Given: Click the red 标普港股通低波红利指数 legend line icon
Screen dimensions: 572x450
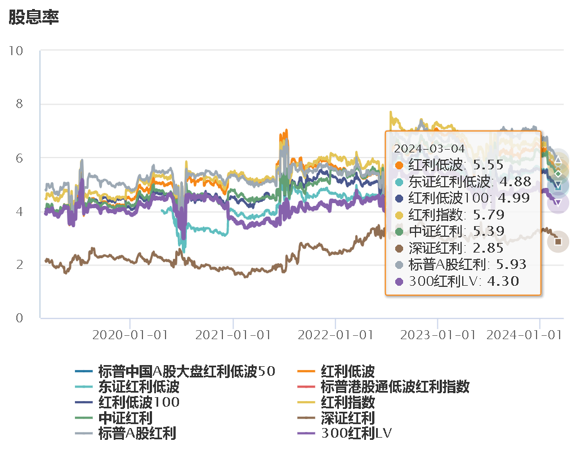Looking at the screenshot, I should tap(309, 387).
